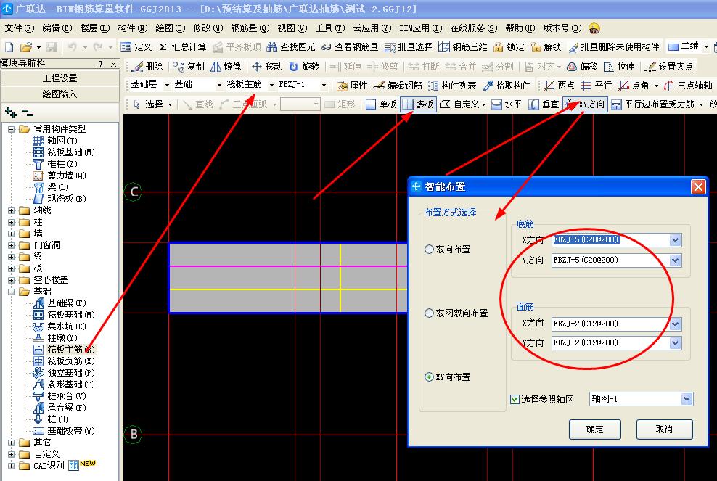Viewport: 717px width, 481px height.
Task: Click the new file icon
Action: click(x=9, y=47)
